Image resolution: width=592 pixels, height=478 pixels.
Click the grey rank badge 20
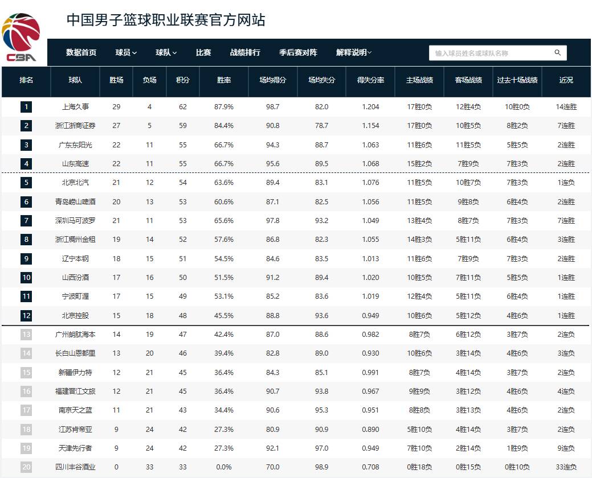26,467
